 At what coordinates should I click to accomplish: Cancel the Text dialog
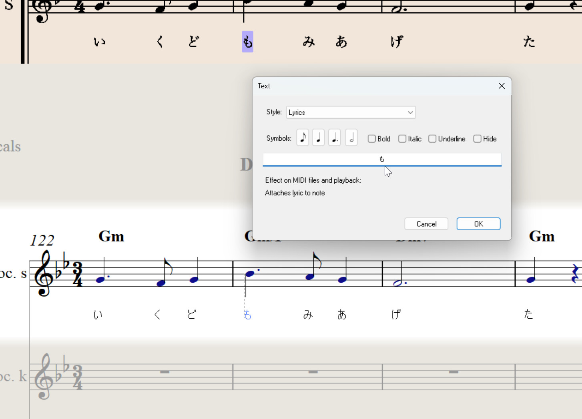[426, 224]
